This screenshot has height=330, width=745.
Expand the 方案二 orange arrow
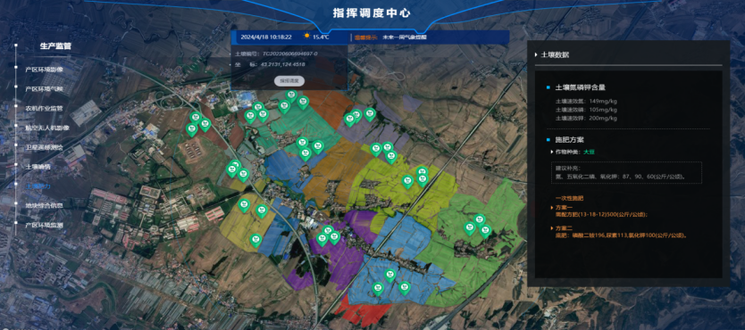pyautogui.click(x=552, y=228)
